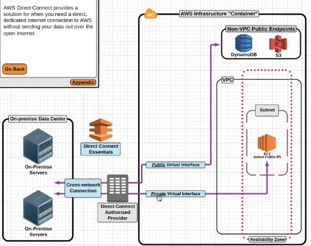311x246 pixels.
Task: Click the On-premise Data Center title
Action: (x=38, y=119)
